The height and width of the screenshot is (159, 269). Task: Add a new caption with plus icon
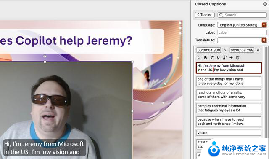pos(231,58)
